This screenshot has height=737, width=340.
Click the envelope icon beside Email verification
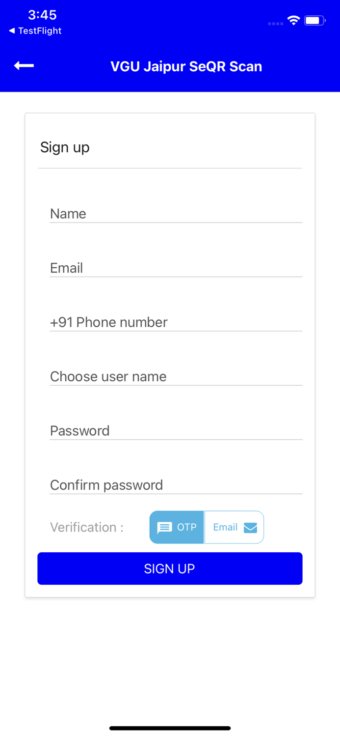coord(251,527)
